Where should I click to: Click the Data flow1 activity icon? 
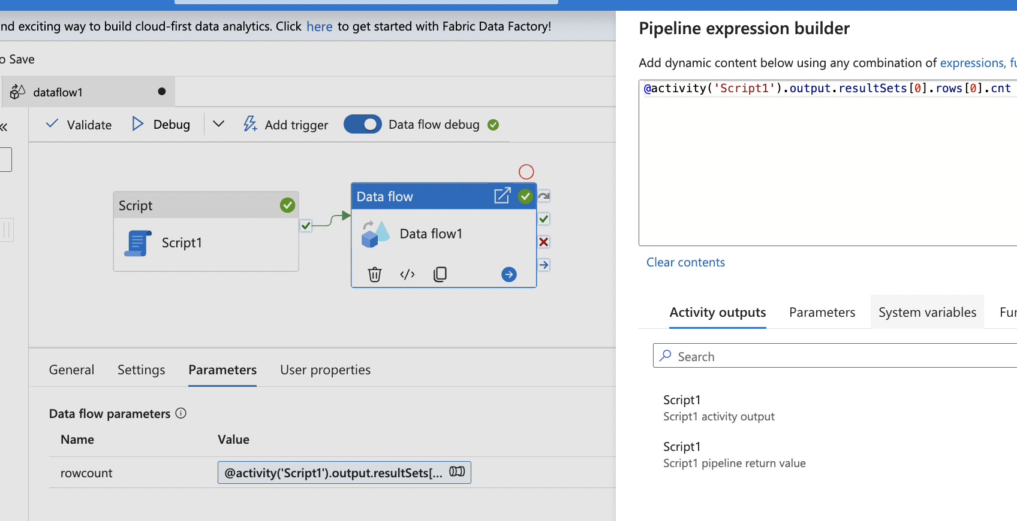(375, 234)
